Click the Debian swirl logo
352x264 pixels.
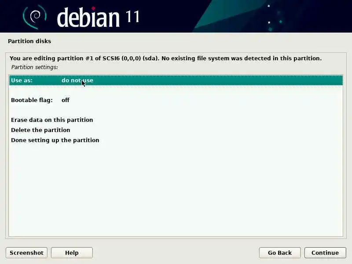35,17
